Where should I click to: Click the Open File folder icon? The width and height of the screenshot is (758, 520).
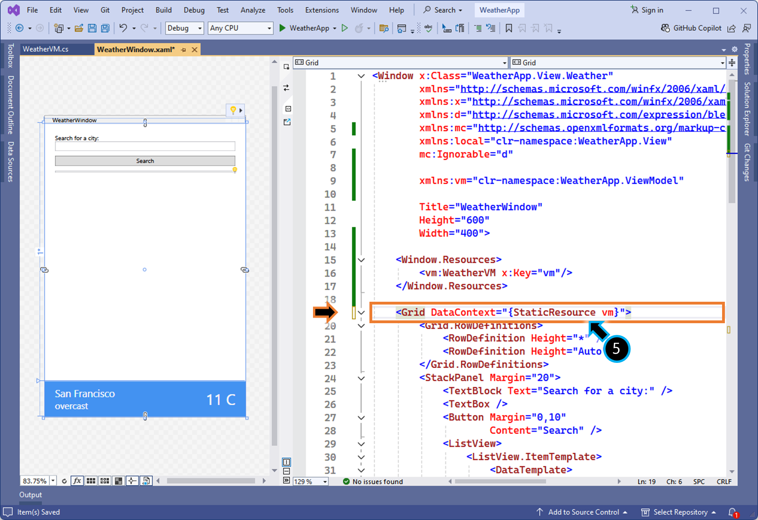(79, 28)
